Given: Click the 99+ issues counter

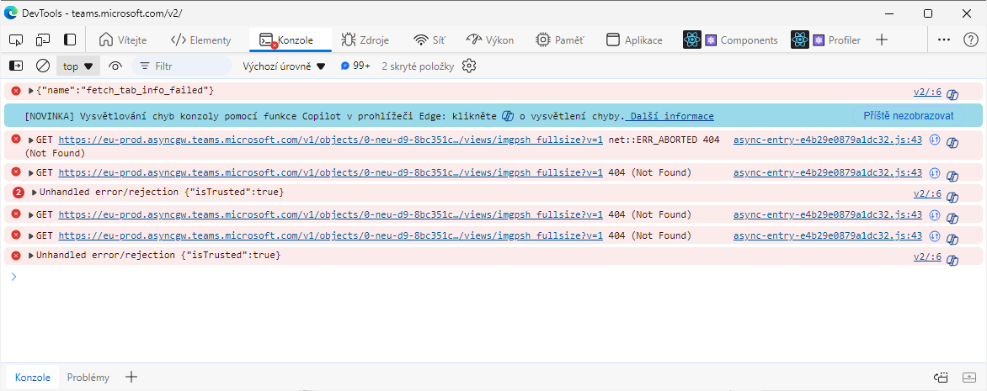Looking at the screenshot, I should tap(355, 66).
